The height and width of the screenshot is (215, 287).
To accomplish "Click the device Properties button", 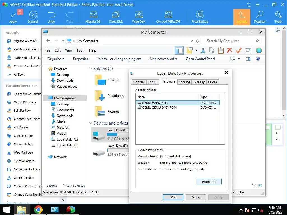I will point(209,182).
